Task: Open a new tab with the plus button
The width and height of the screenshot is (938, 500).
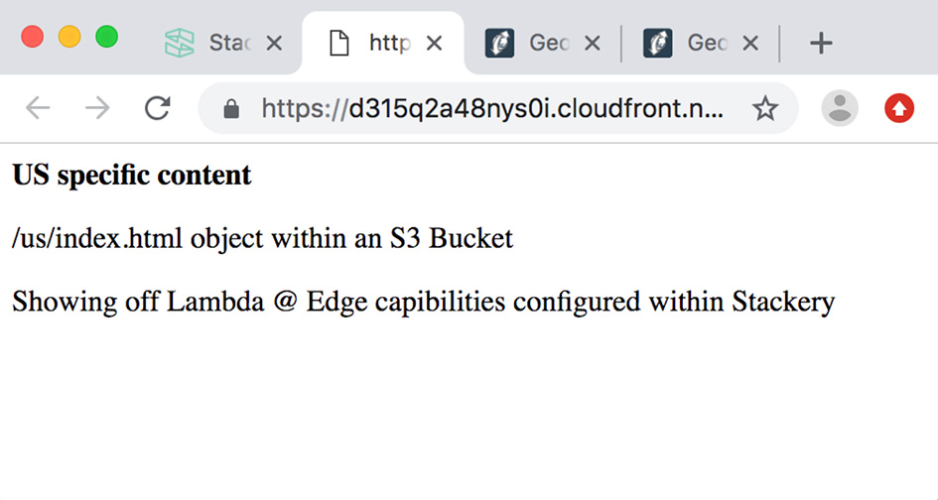Action: (x=820, y=43)
